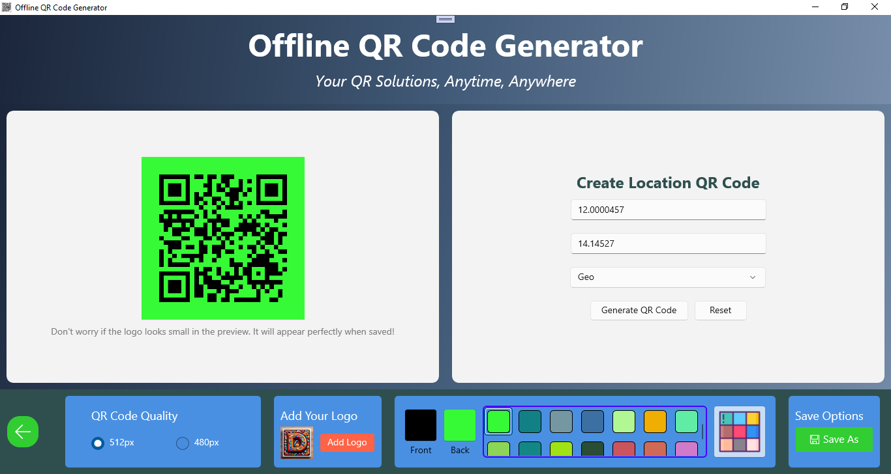The width and height of the screenshot is (891, 474).
Task: Pick the pale light green palette swatch
Action: coord(624,421)
